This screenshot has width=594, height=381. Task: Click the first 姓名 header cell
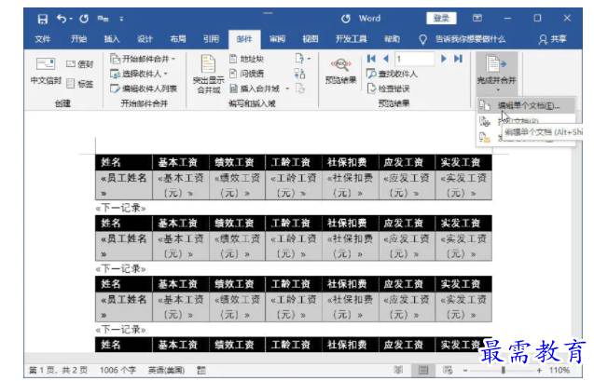coord(123,162)
